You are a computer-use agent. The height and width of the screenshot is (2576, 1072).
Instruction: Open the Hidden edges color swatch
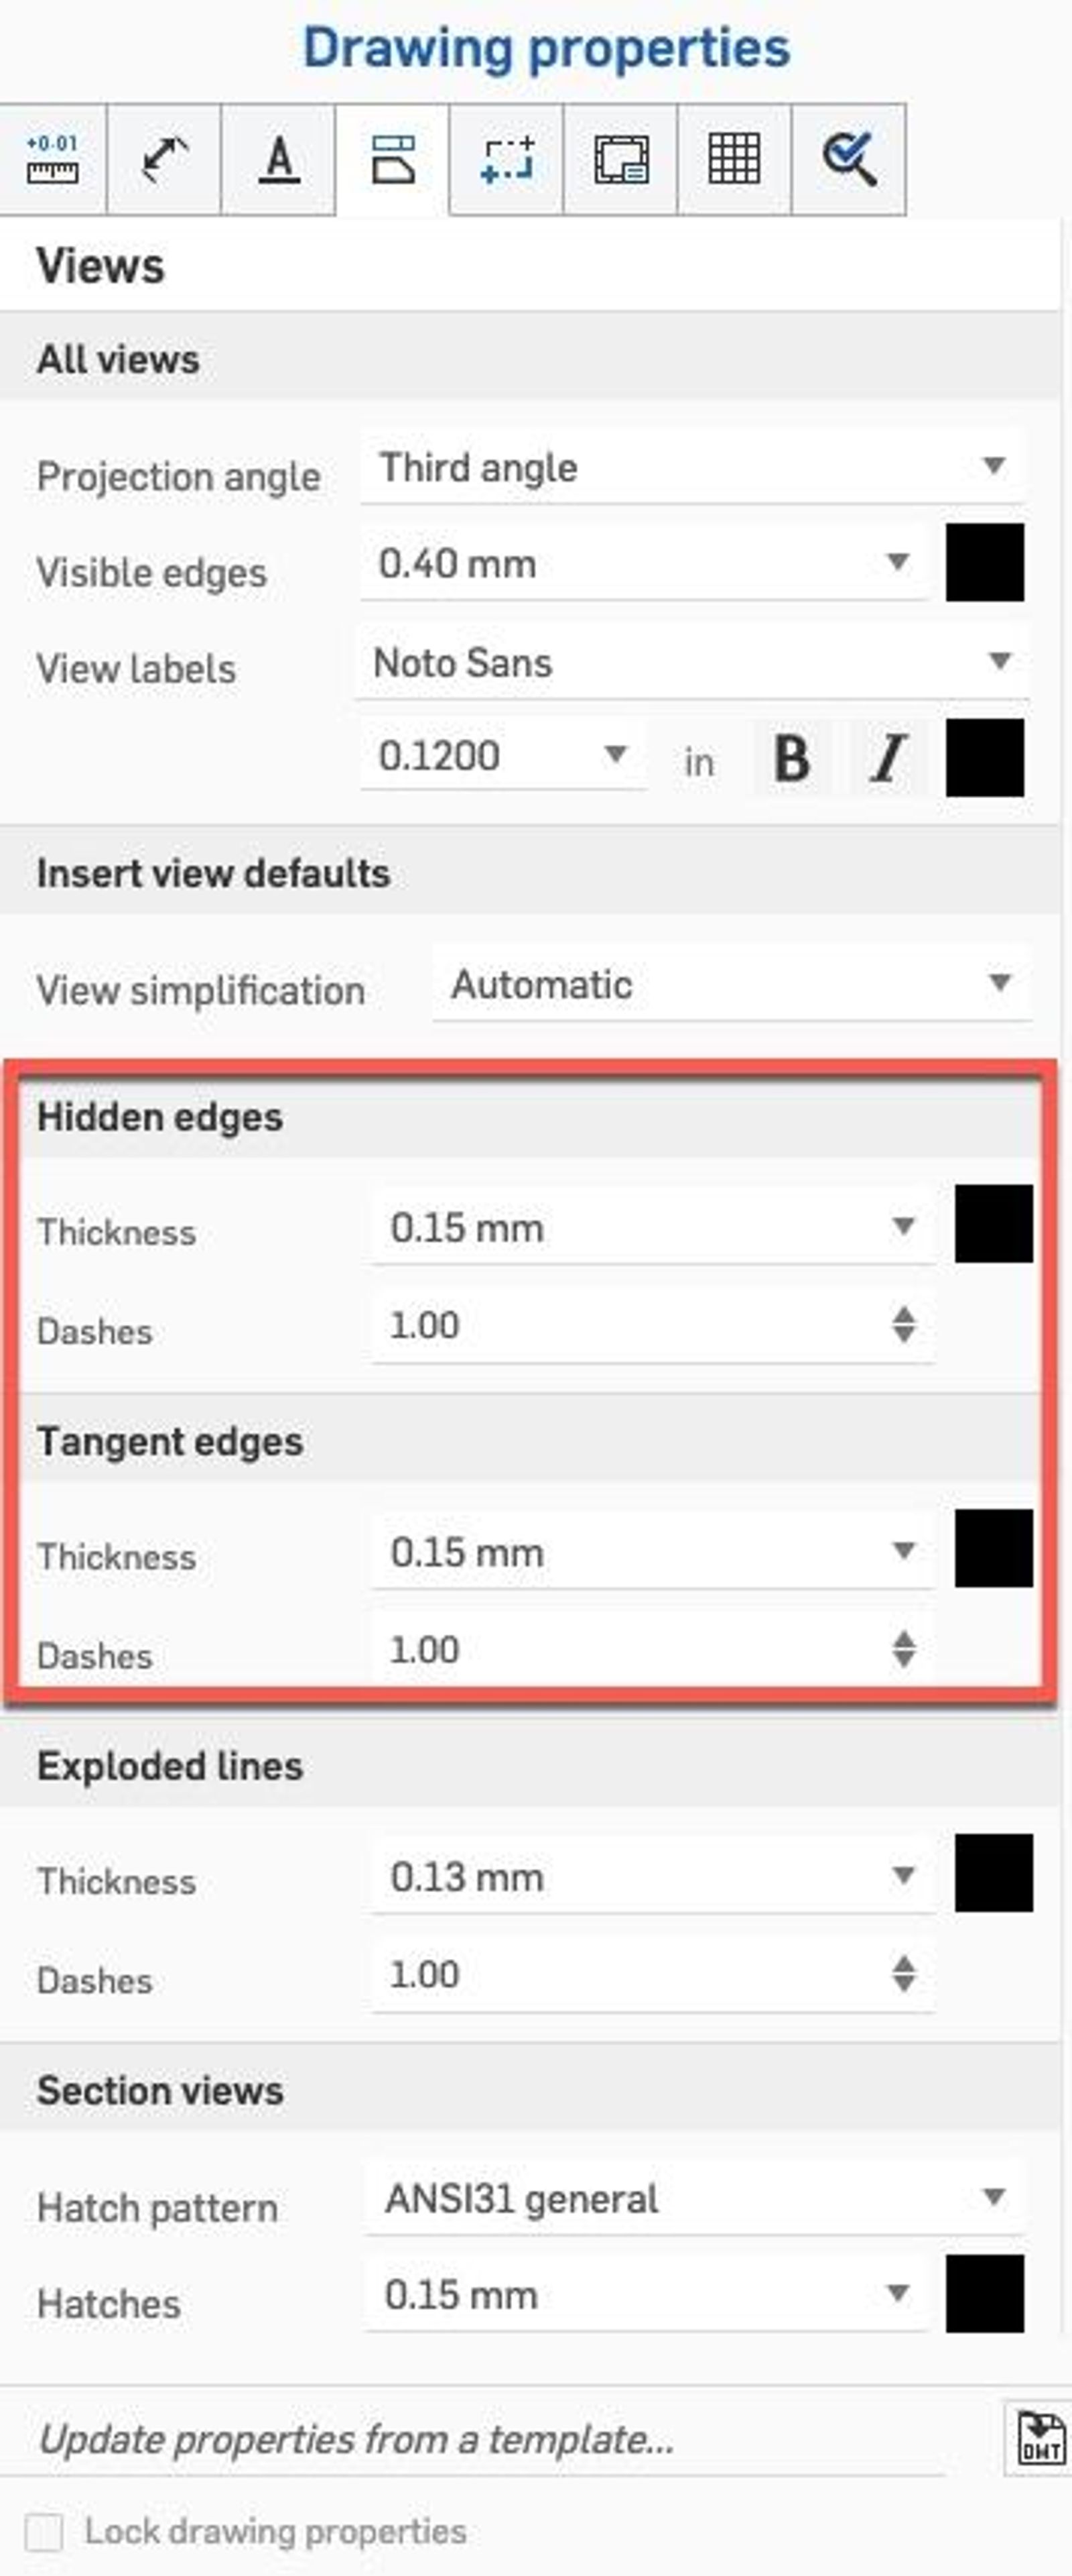[x=993, y=1224]
